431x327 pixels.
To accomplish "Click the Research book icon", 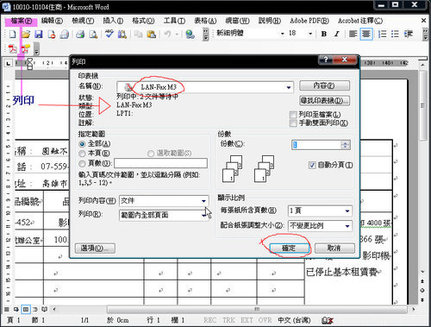I will coord(122,35).
